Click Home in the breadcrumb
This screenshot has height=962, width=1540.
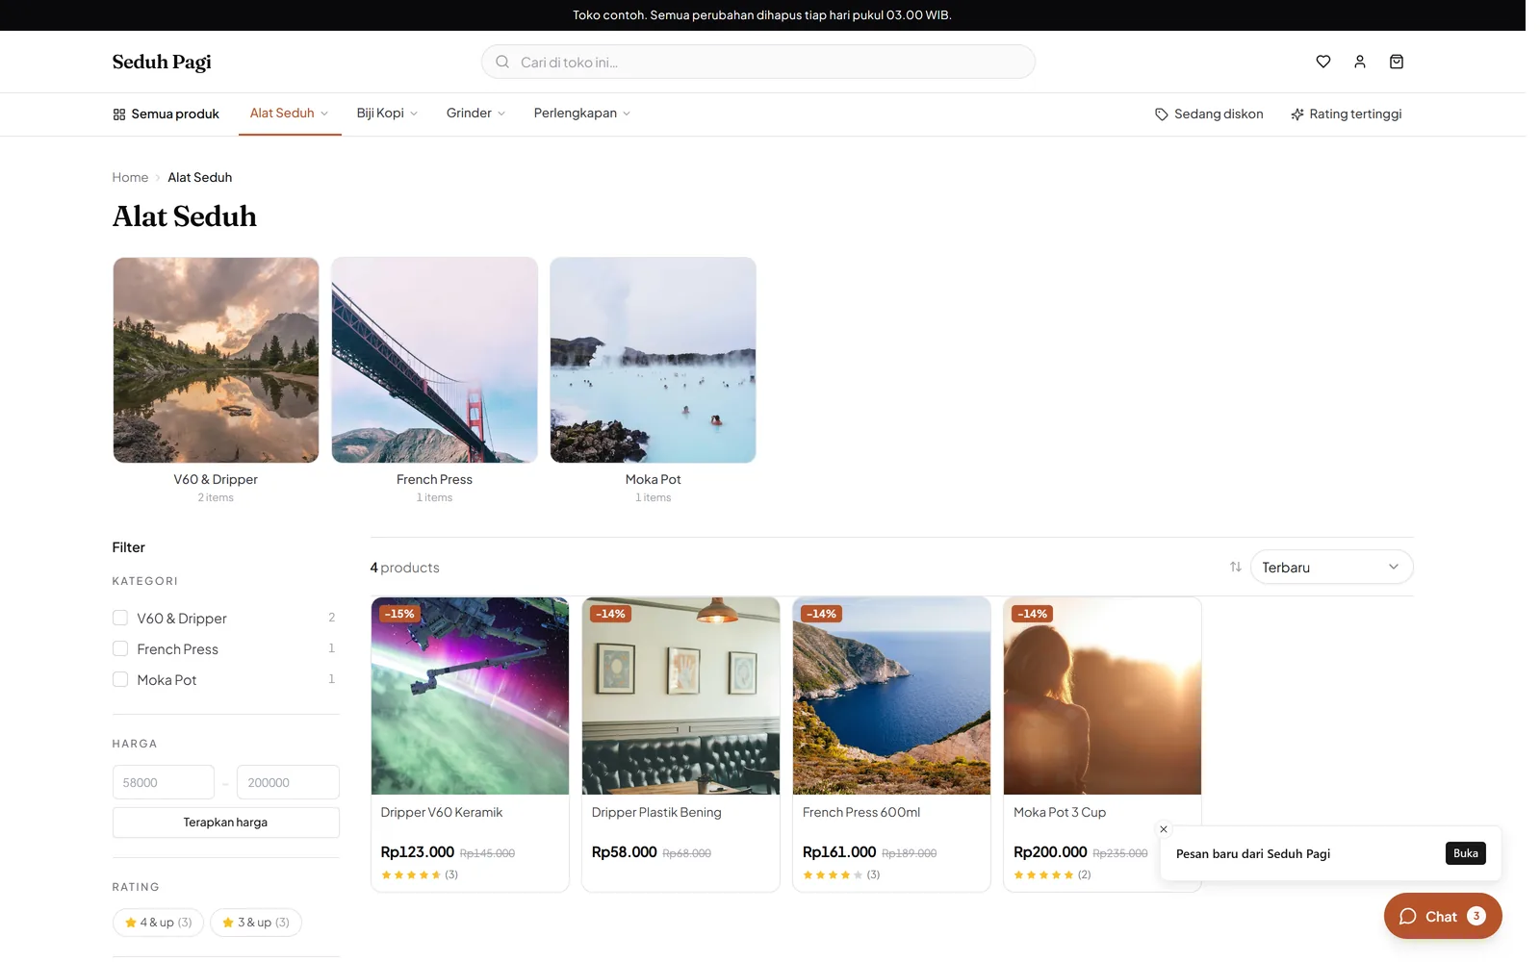130,177
